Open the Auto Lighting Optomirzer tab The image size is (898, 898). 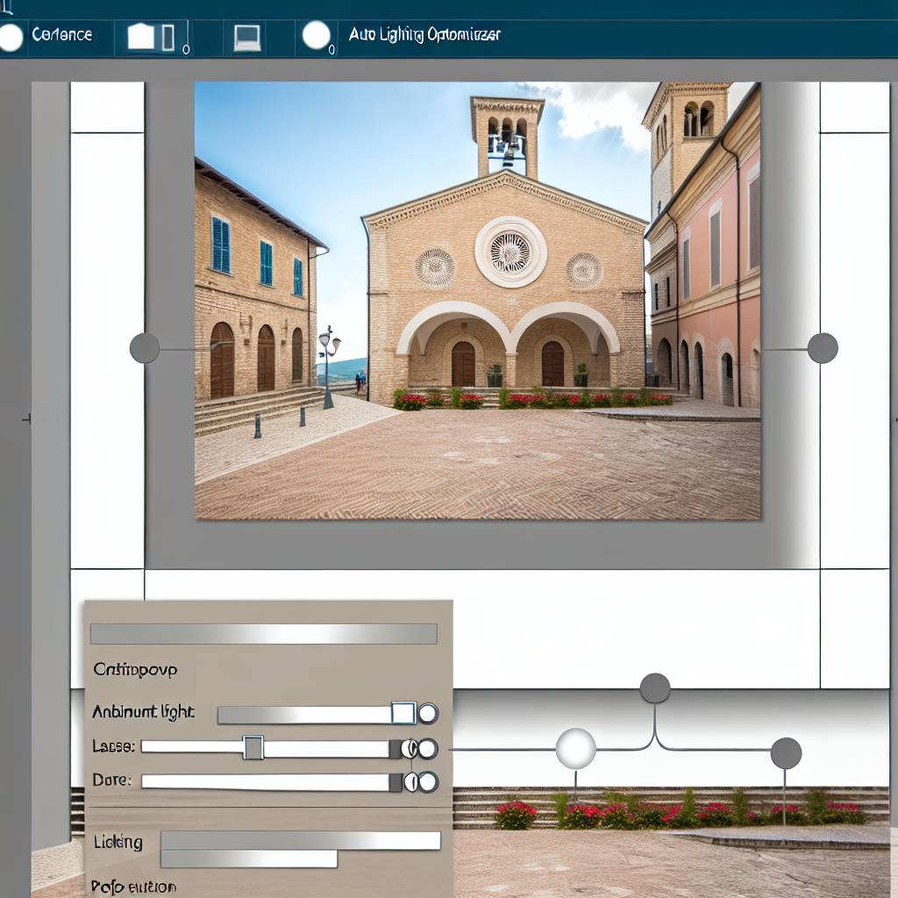point(424,36)
